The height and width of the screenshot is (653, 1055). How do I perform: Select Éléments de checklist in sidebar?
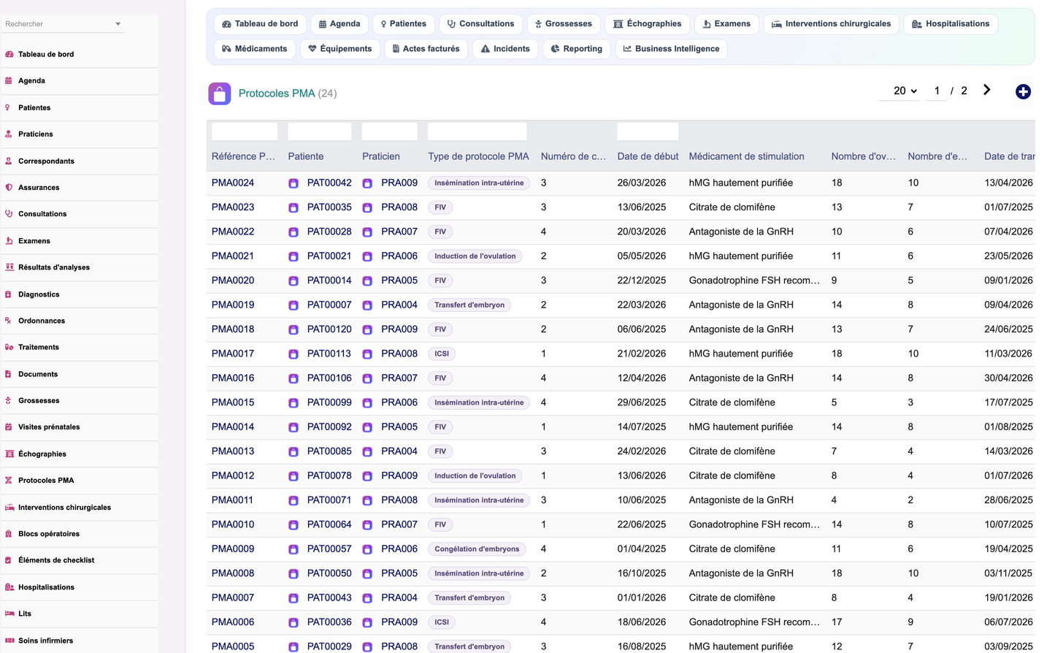point(79,560)
